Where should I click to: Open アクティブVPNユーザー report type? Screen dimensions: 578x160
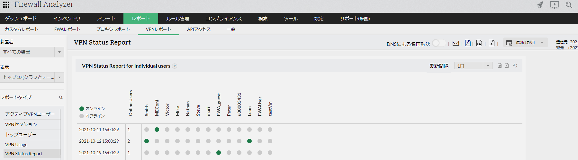click(x=30, y=114)
